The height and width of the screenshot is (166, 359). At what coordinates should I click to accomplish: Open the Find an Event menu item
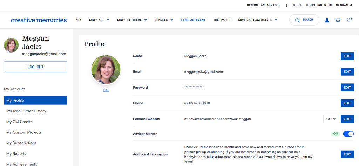point(193,20)
